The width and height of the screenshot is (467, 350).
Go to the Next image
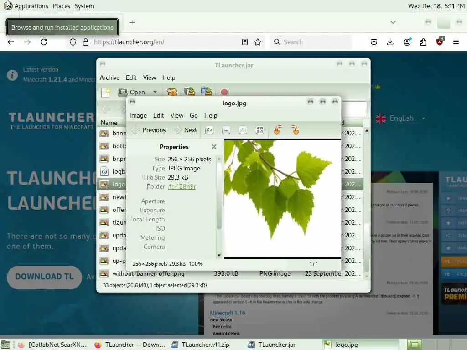(x=186, y=130)
